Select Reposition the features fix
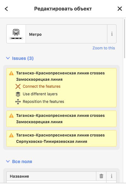 (x=43, y=102)
